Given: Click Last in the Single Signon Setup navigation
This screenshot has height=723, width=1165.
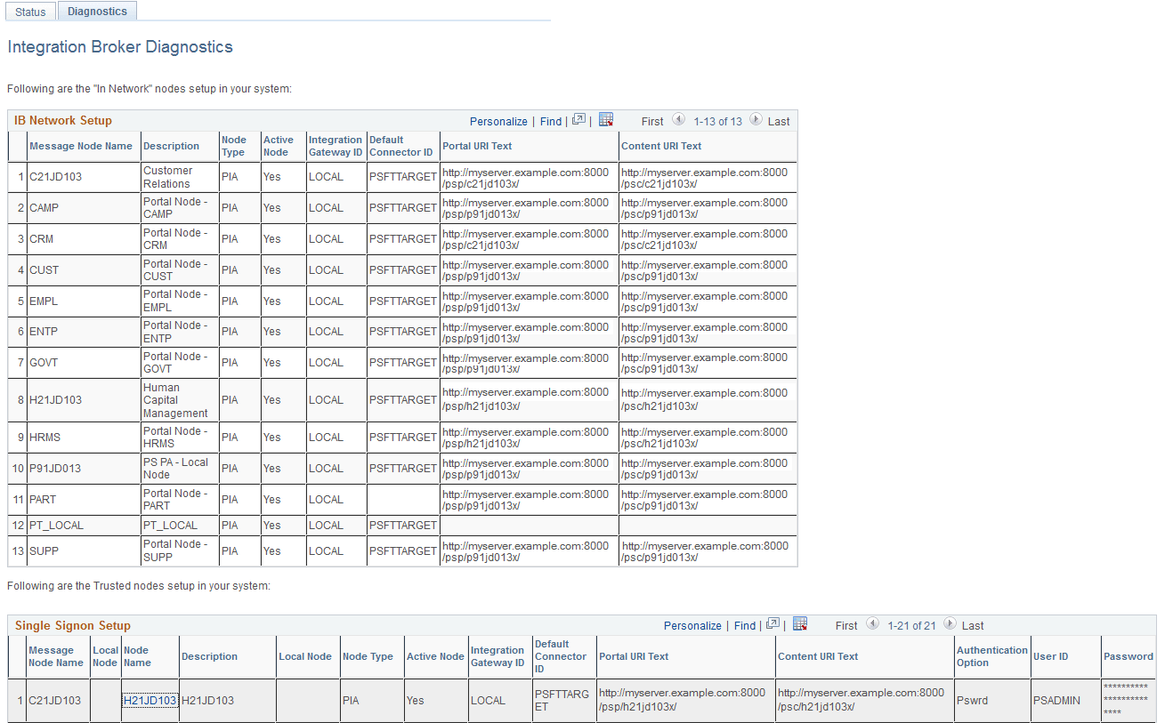Looking at the screenshot, I should coord(972,625).
